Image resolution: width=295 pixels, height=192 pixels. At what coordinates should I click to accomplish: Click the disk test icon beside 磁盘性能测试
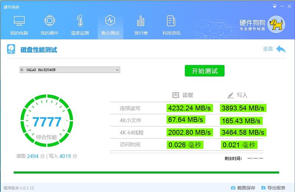pos(11,49)
